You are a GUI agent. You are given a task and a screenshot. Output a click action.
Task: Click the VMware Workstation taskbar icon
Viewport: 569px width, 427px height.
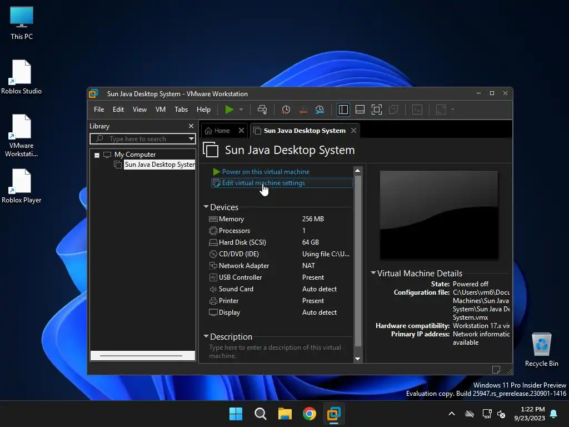tap(334, 414)
